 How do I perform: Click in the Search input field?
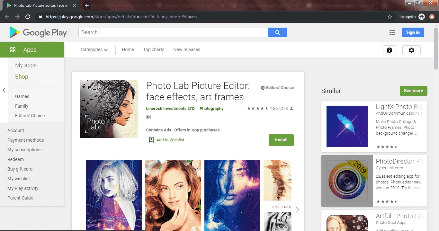(x=173, y=32)
